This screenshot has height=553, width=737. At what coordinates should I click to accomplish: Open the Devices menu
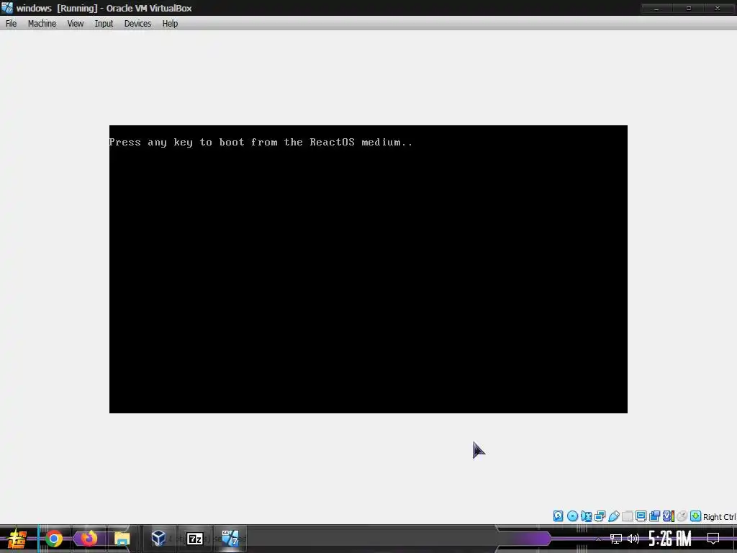(x=137, y=24)
